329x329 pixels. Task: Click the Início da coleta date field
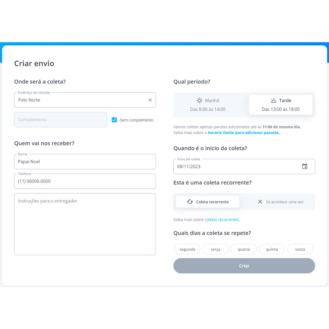[244, 166]
